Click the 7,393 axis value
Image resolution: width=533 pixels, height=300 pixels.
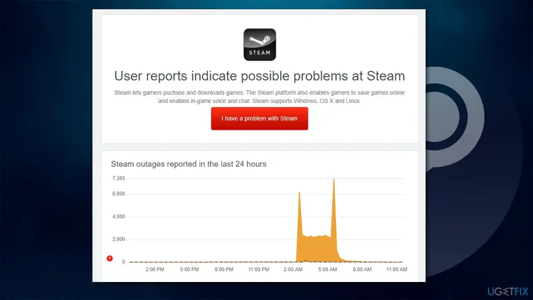[x=118, y=178]
